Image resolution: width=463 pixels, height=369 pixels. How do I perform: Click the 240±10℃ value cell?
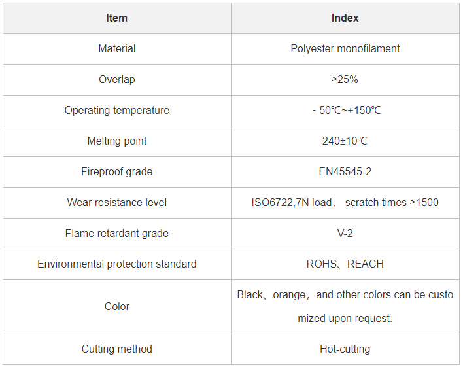point(345,141)
